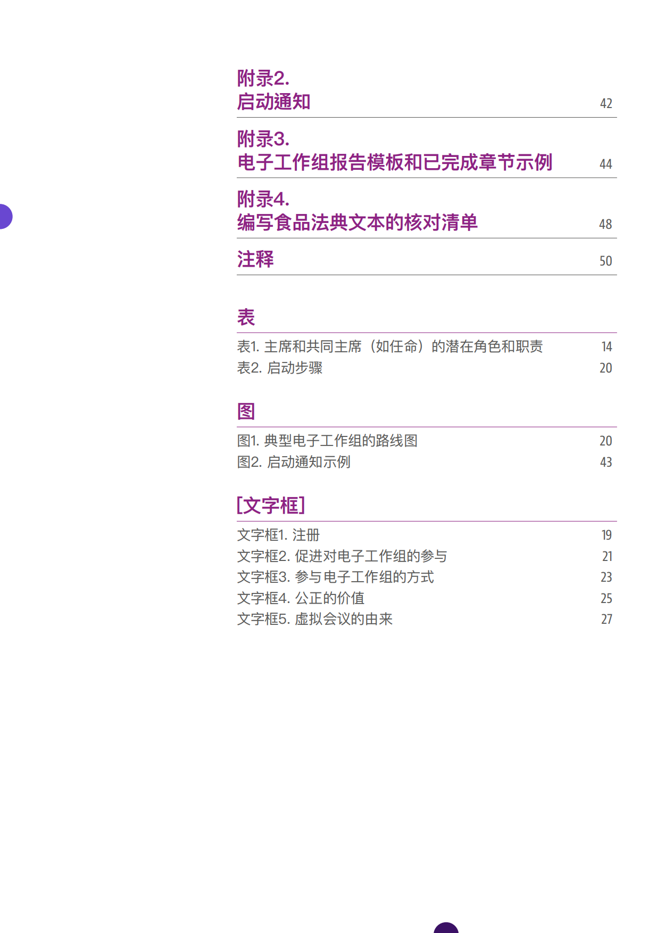Click page number 43 for 图2
657x933 pixels.
click(606, 462)
